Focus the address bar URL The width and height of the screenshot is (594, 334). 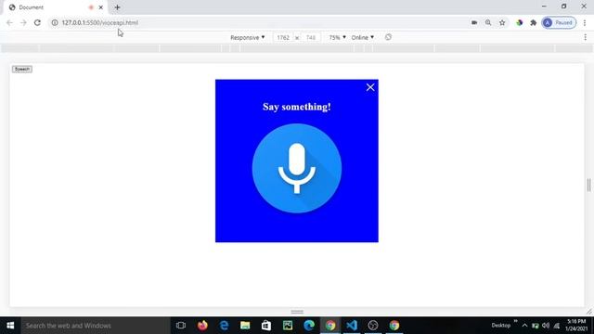[x=100, y=22]
